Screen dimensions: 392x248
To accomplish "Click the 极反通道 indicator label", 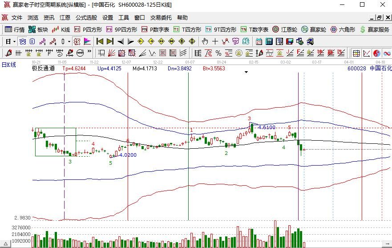I will tap(43, 68).
